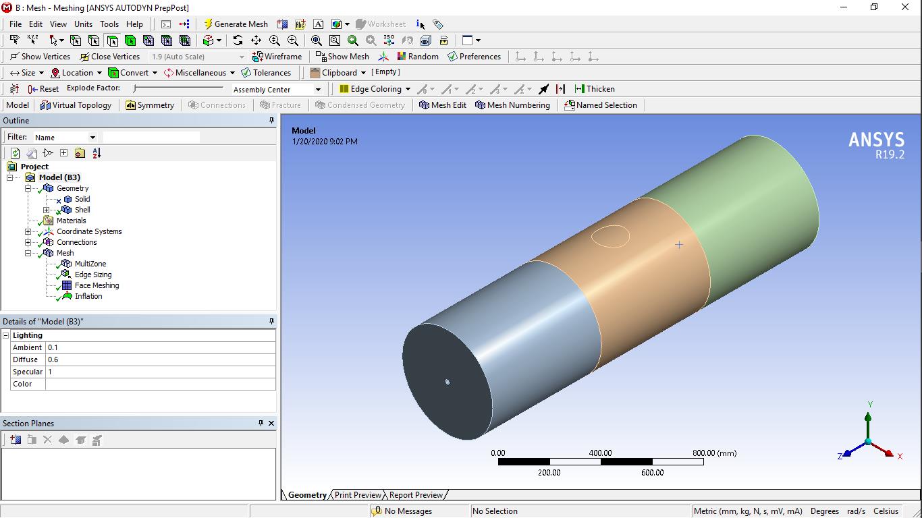Toggle Show Vertices option
922x518 pixels.
40,57
